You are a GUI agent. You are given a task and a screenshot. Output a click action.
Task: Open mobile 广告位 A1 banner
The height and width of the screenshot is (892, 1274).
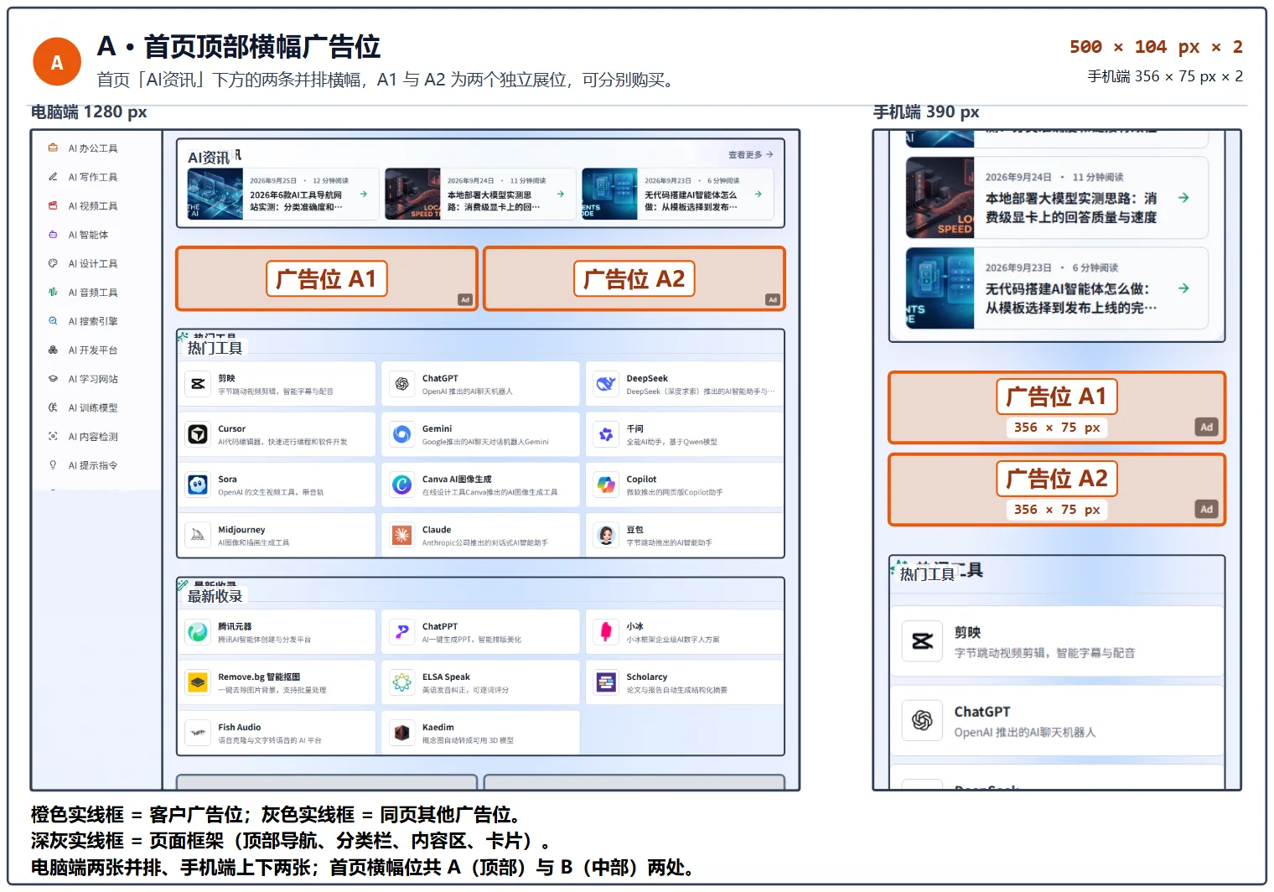(1057, 407)
